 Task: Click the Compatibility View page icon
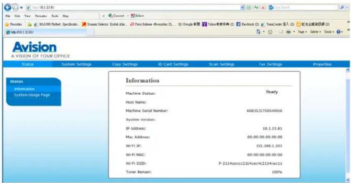click(249, 8)
